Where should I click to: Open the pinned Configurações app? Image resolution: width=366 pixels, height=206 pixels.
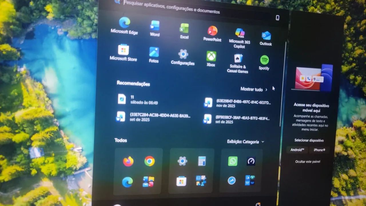coord(183,57)
